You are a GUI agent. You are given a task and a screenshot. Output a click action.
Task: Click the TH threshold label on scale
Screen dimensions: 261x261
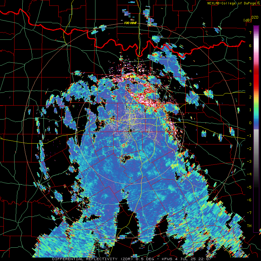(x=249, y=226)
